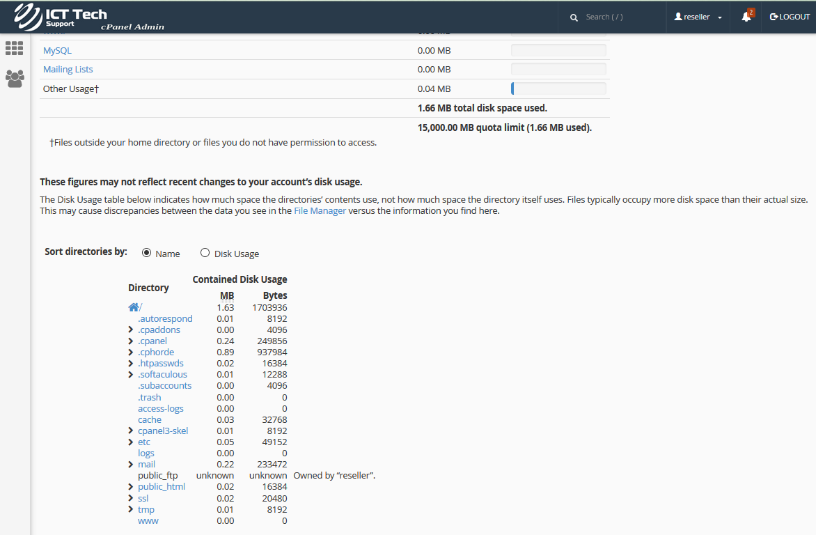Open the .cphorde directory link
Viewport: 816px width, 535px height.
pos(156,352)
